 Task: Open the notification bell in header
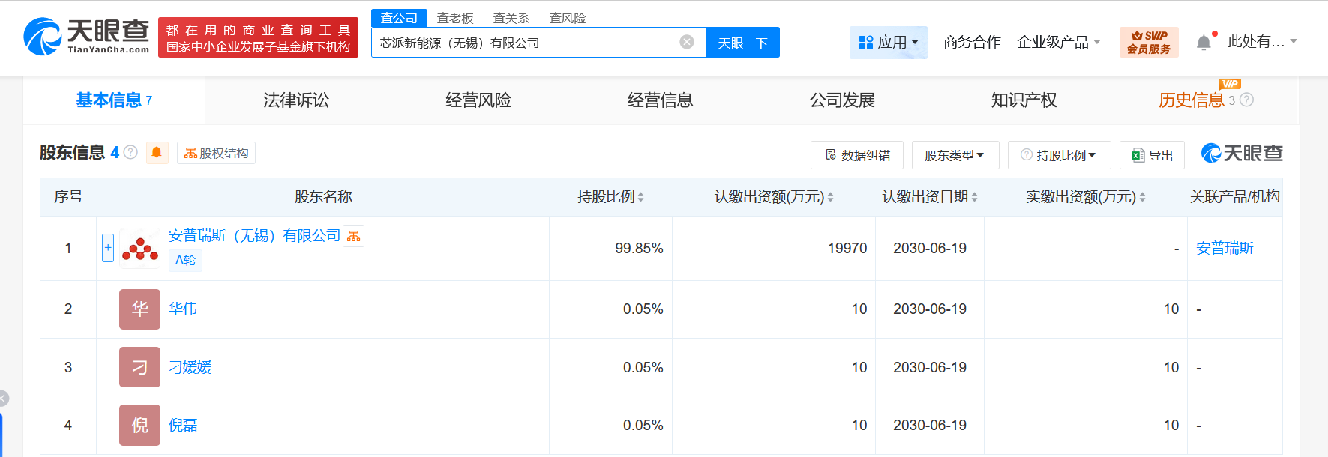pyautogui.click(x=1204, y=43)
